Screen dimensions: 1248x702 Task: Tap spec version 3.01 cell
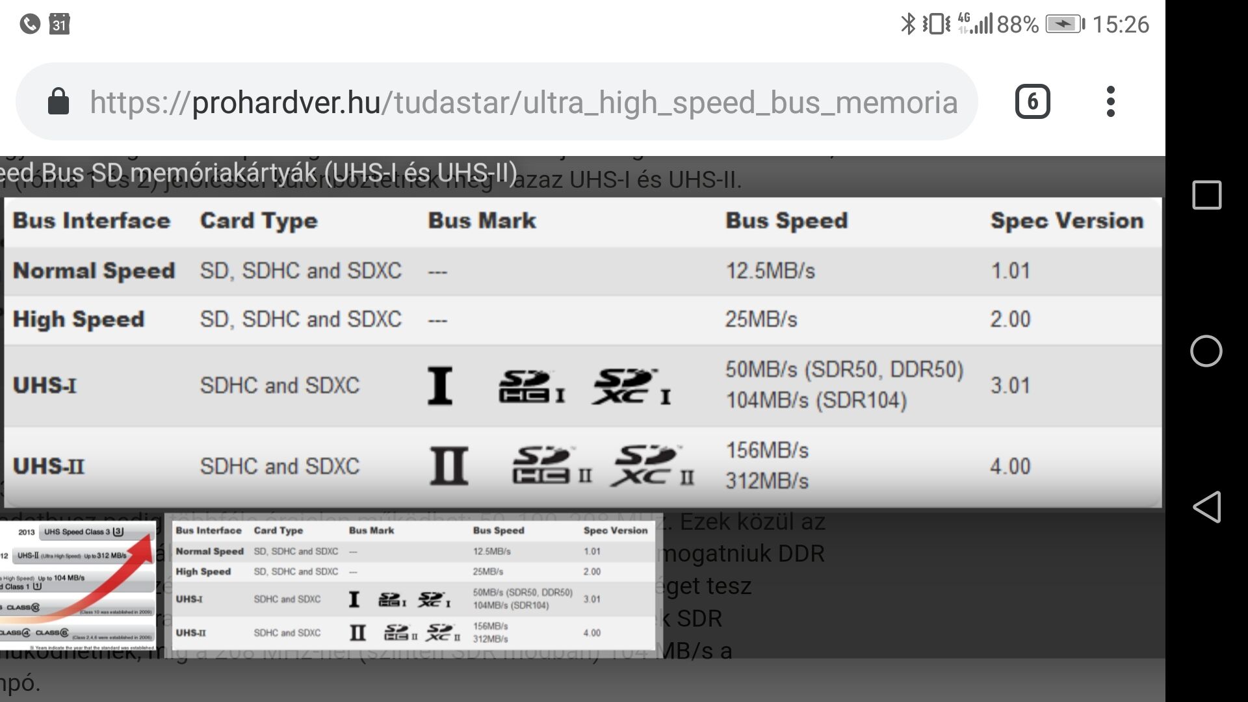pyautogui.click(x=1011, y=385)
